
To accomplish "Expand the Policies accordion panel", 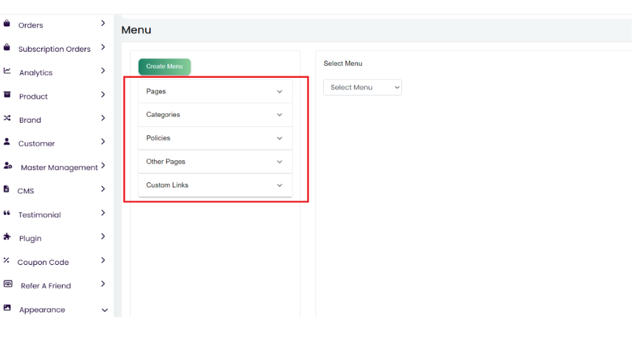I will click(x=215, y=139).
